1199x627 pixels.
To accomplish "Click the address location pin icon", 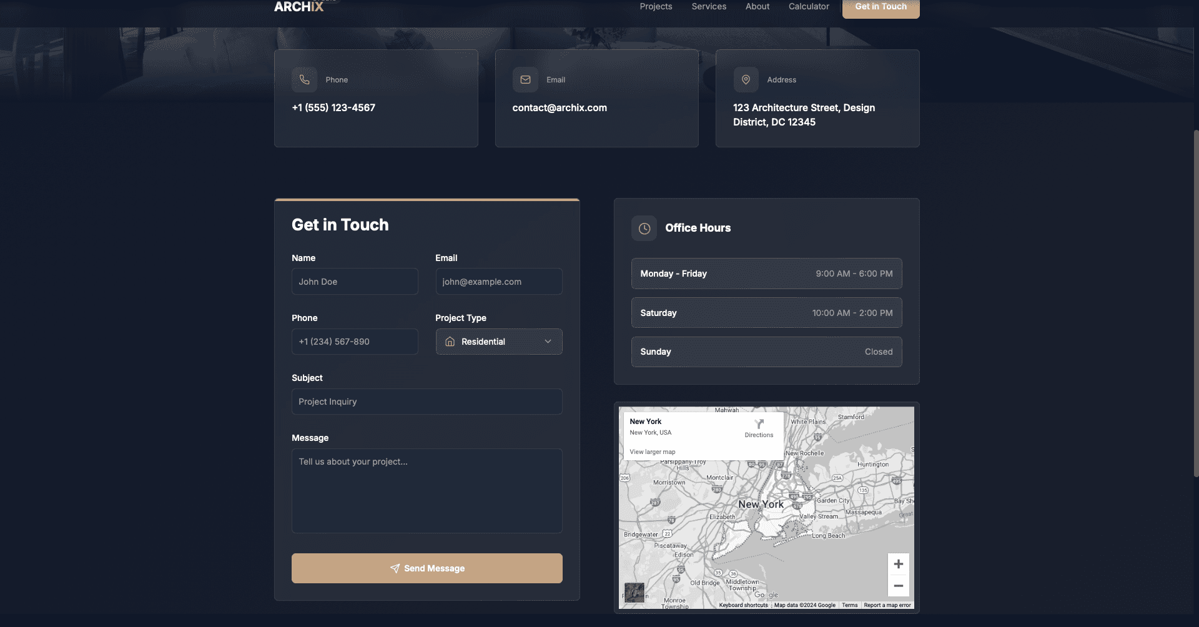I will coord(746,80).
